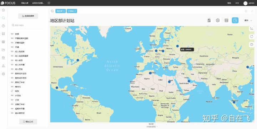This screenshot has height=129, width=257.
Task: Click the map data point on Malaysia
Action: (x=234, y=102)
